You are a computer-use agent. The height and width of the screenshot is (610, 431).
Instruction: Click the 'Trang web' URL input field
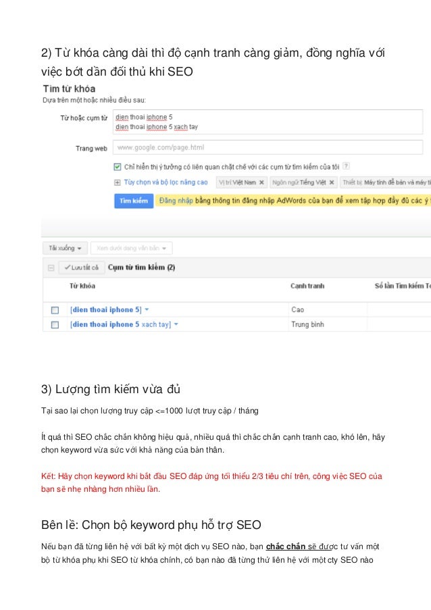[x=268, y=147]
